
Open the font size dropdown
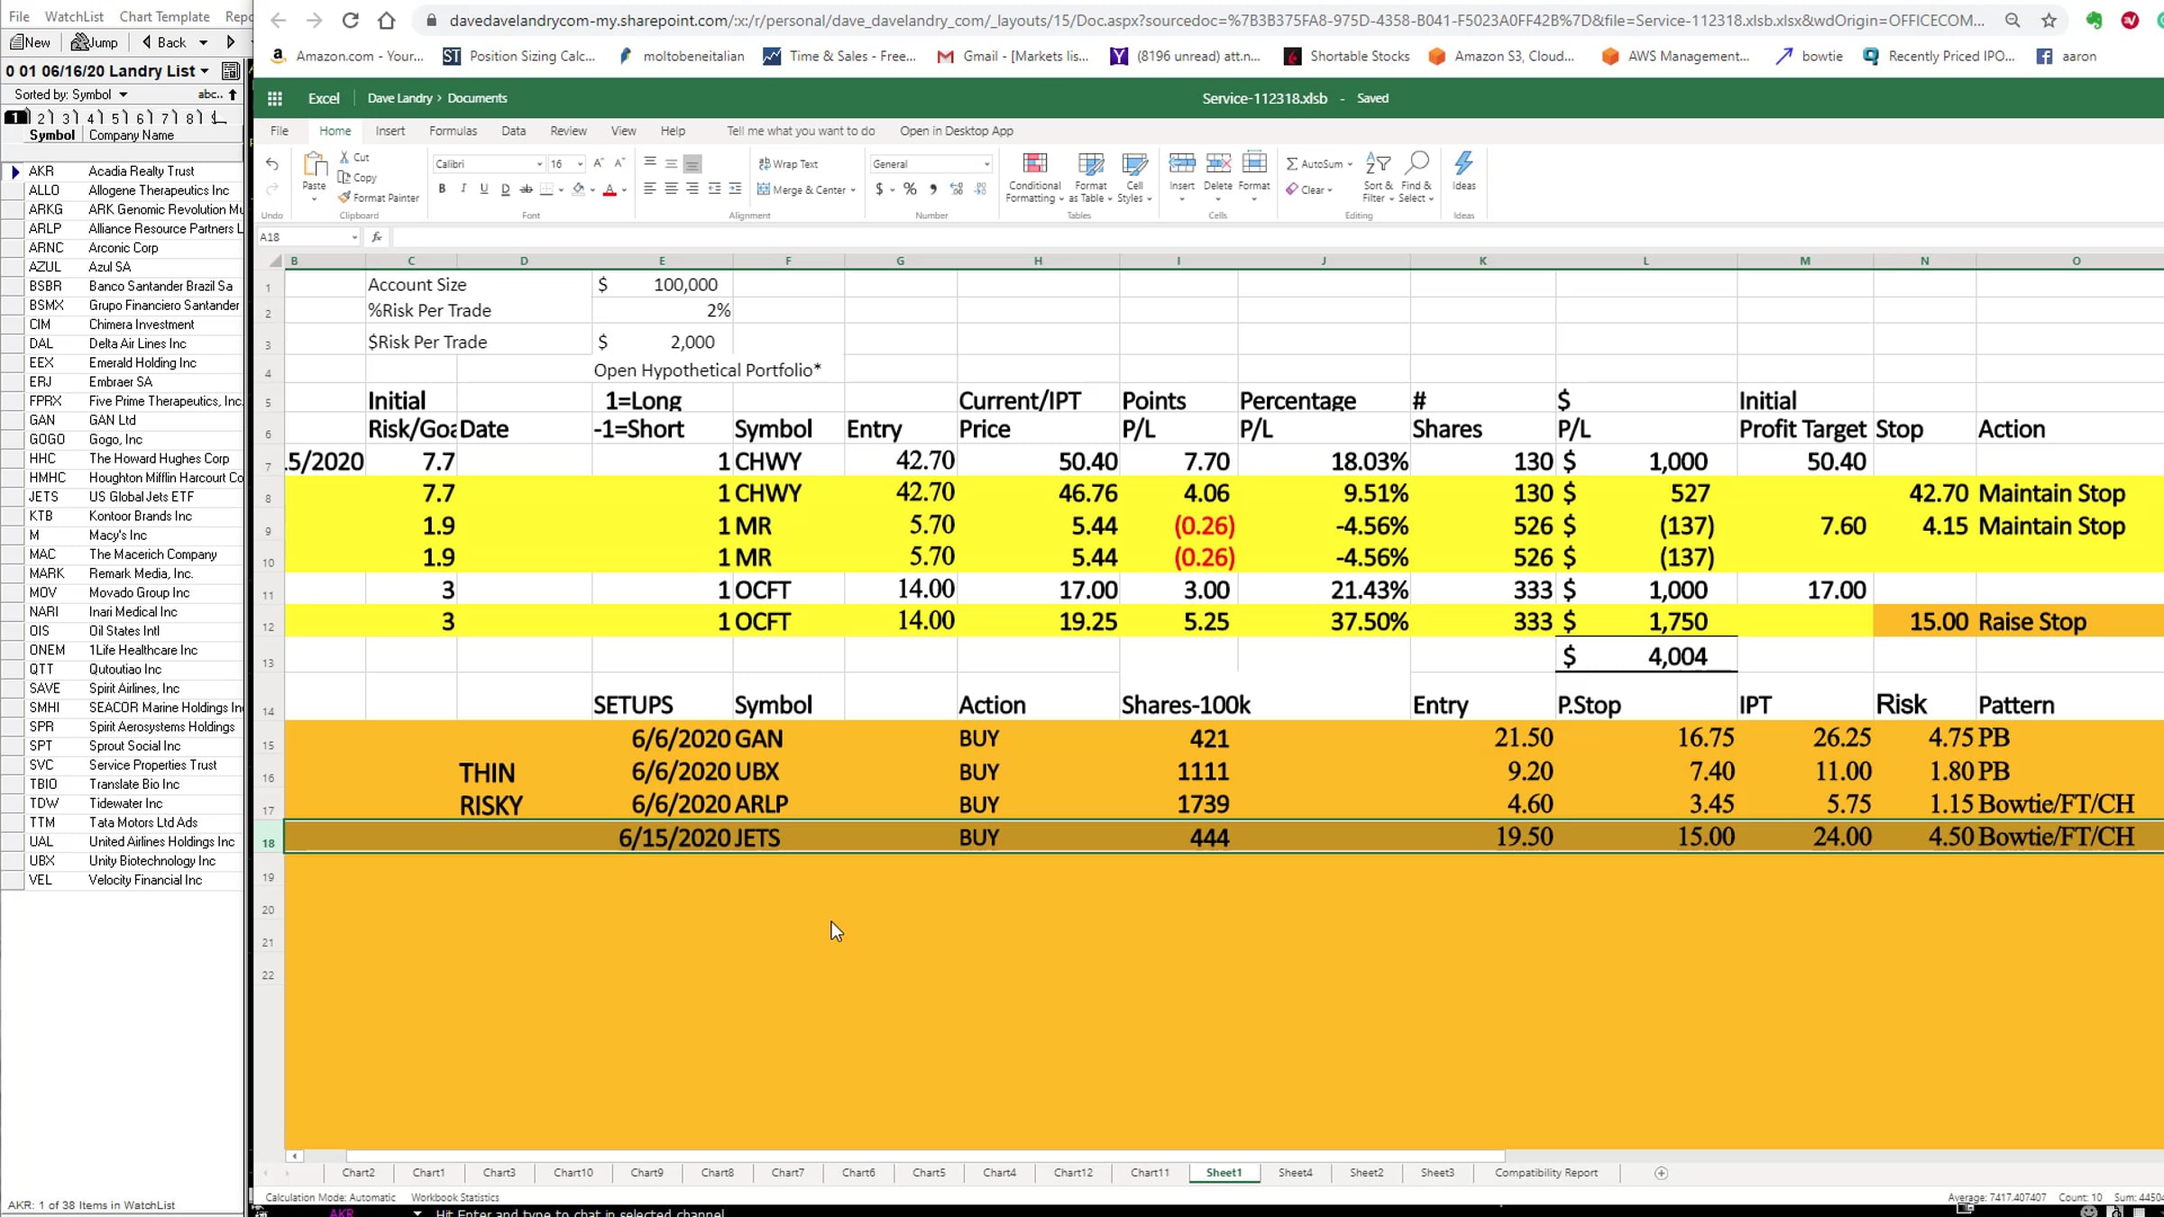(x=580, y=164)
